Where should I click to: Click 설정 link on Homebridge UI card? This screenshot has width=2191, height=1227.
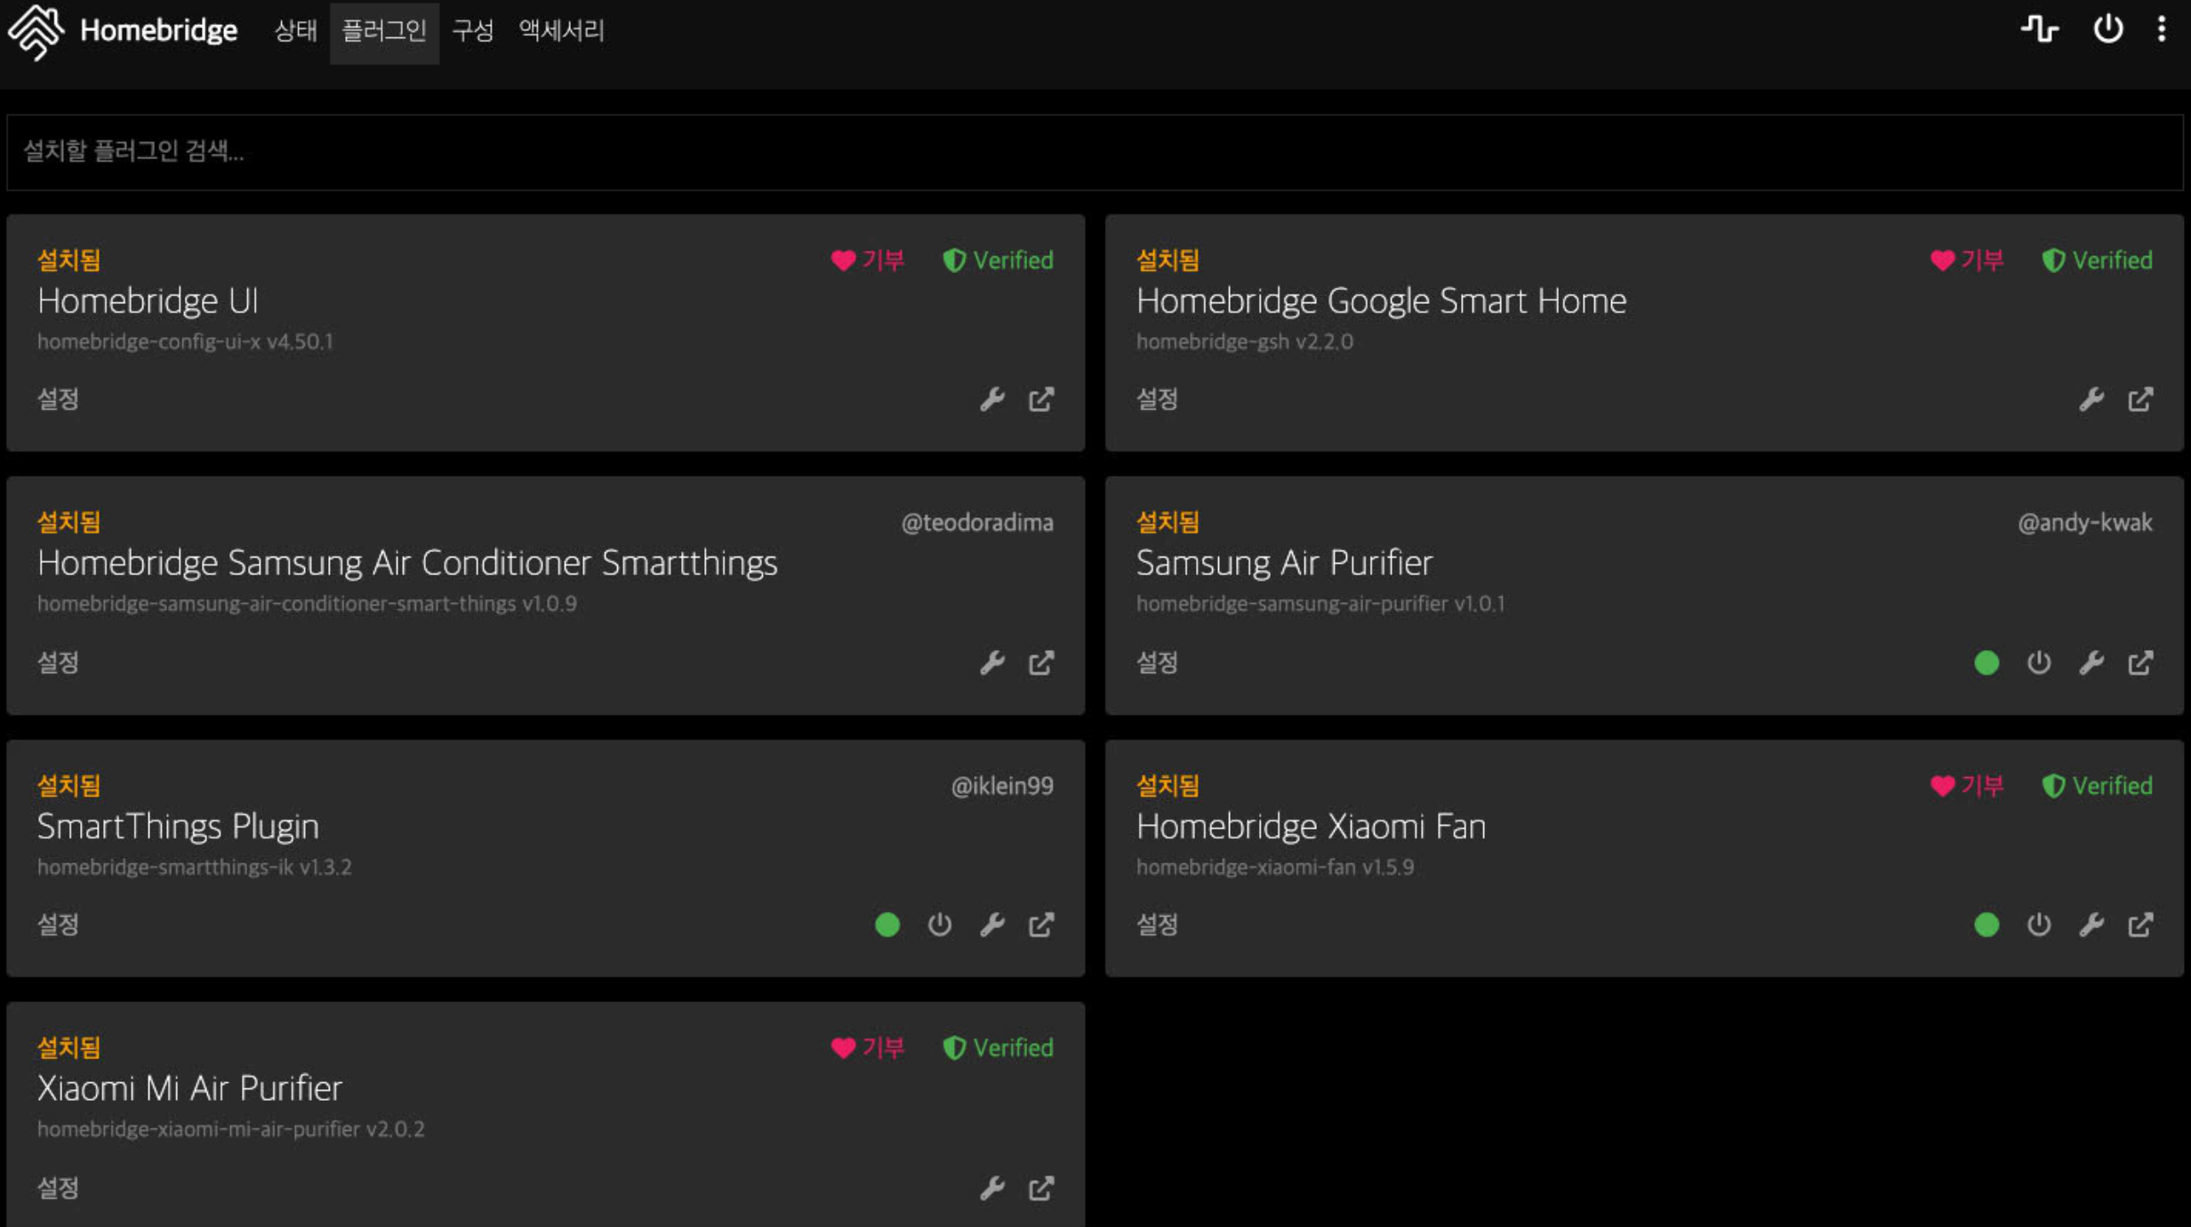58,399
